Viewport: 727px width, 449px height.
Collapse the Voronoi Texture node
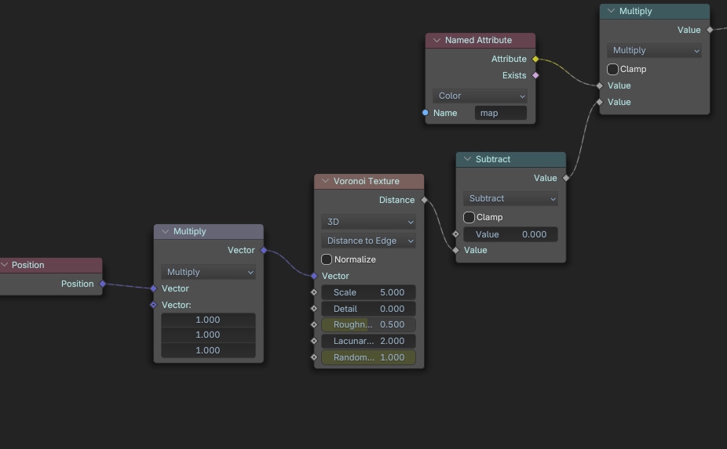point(324,181)
